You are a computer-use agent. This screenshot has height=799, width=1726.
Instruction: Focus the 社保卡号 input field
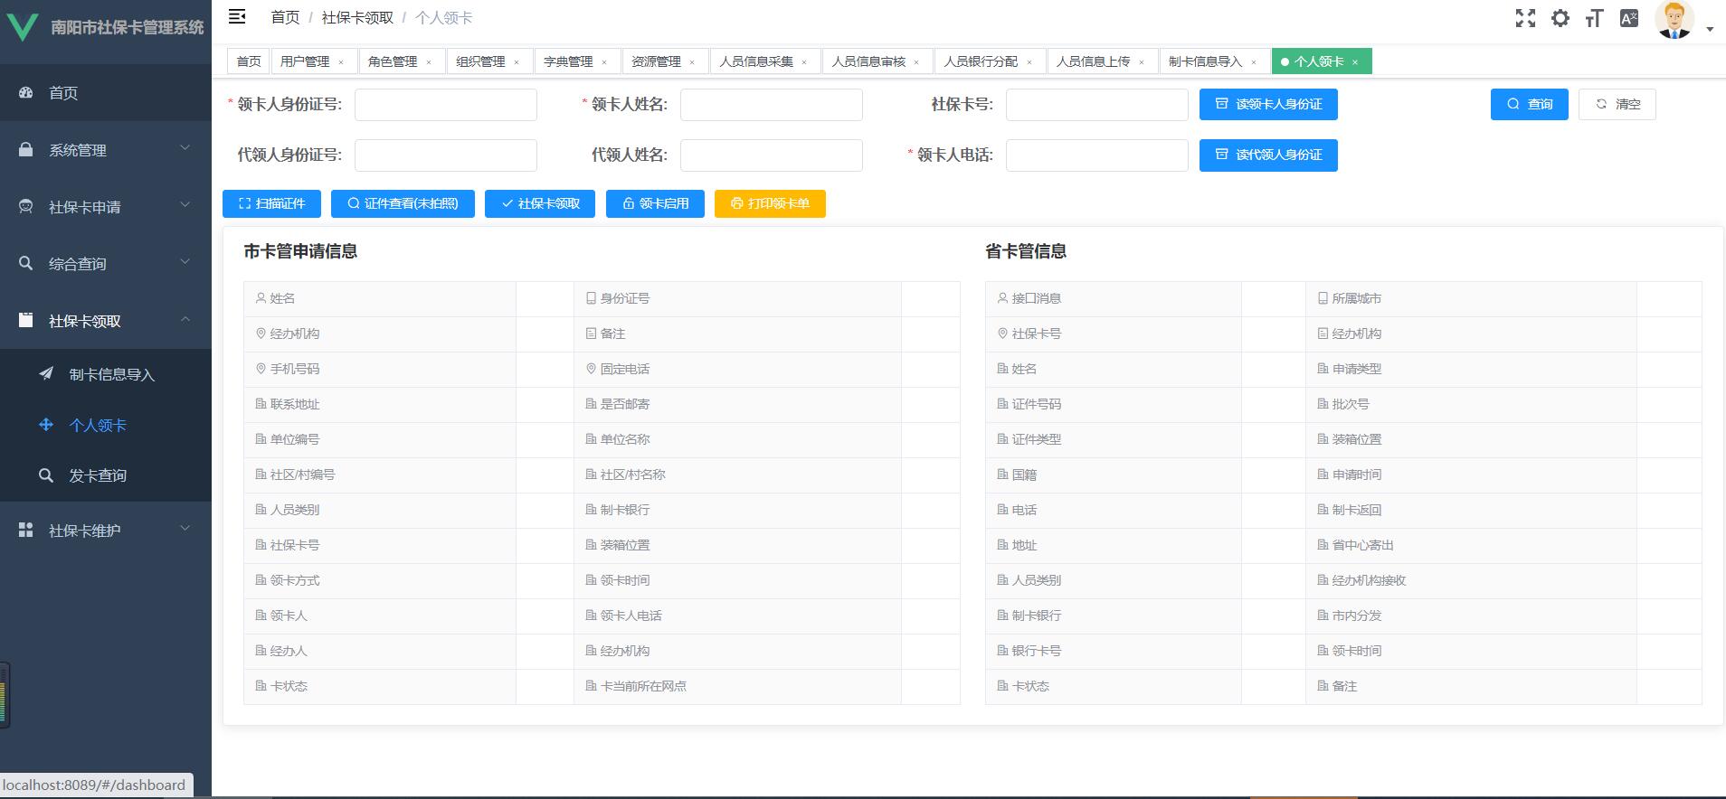click(1097, 105)
